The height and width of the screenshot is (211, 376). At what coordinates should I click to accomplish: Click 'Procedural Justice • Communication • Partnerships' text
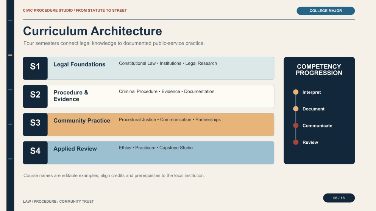[x=170, y=119]
